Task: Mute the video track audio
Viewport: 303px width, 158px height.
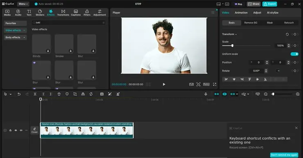Action: point(21,130)
